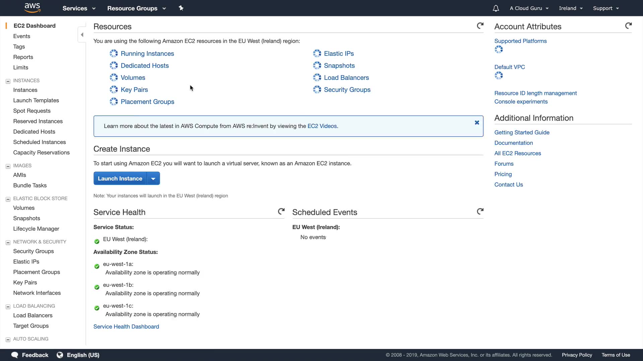
Task: Open the Services menu
Action: click(79, 8)
